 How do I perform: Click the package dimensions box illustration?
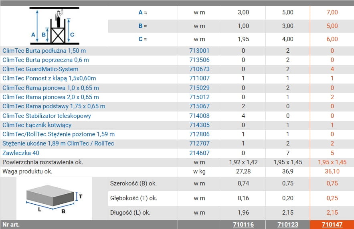click(54, 199)
